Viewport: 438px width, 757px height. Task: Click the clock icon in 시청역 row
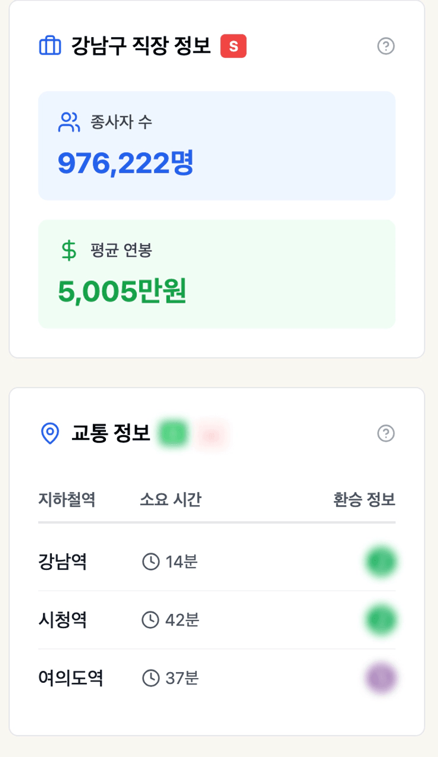pos(151,619)
